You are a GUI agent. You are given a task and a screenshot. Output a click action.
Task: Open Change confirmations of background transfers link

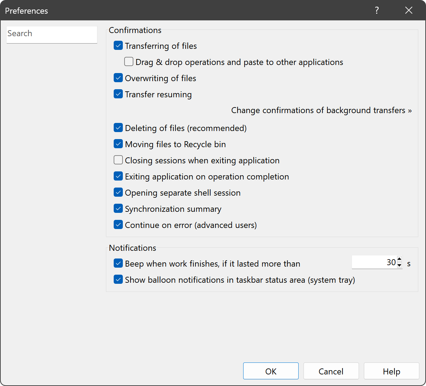pyautogui.click(x=321, y=110)
